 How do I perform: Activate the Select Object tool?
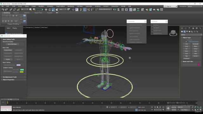coord(30,9)
